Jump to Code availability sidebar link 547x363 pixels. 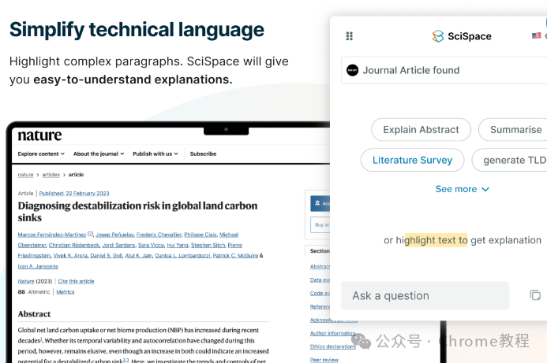coord(320,294)
